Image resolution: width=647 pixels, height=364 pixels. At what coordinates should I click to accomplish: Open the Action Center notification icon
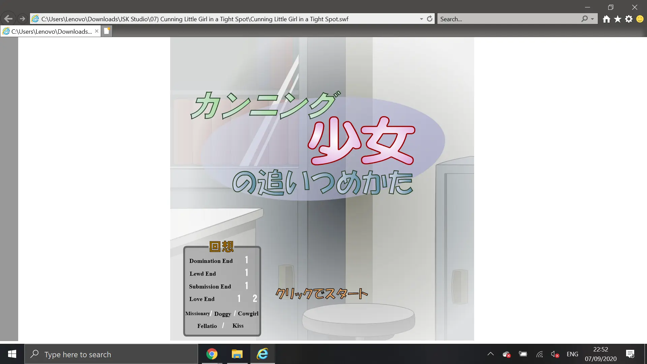(630, 354)
